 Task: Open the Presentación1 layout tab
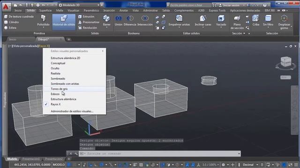[31, 159]
